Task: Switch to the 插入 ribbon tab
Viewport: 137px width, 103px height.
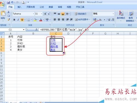Action: (19, 7)
